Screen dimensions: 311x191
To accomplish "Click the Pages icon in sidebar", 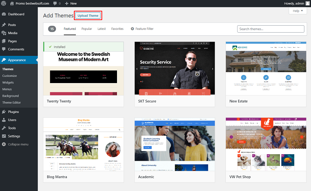I will [x=4, y=41].
